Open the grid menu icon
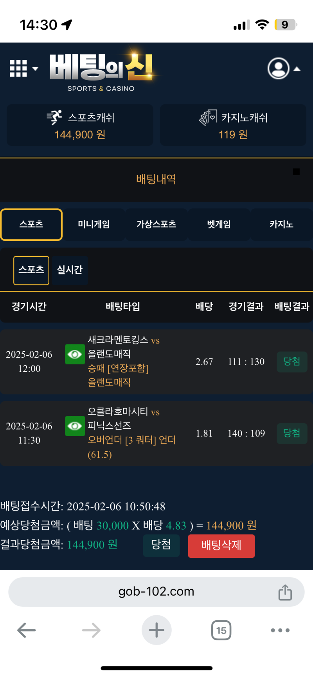313x677 pixels. pyautogui.click(x=18, y=69)
